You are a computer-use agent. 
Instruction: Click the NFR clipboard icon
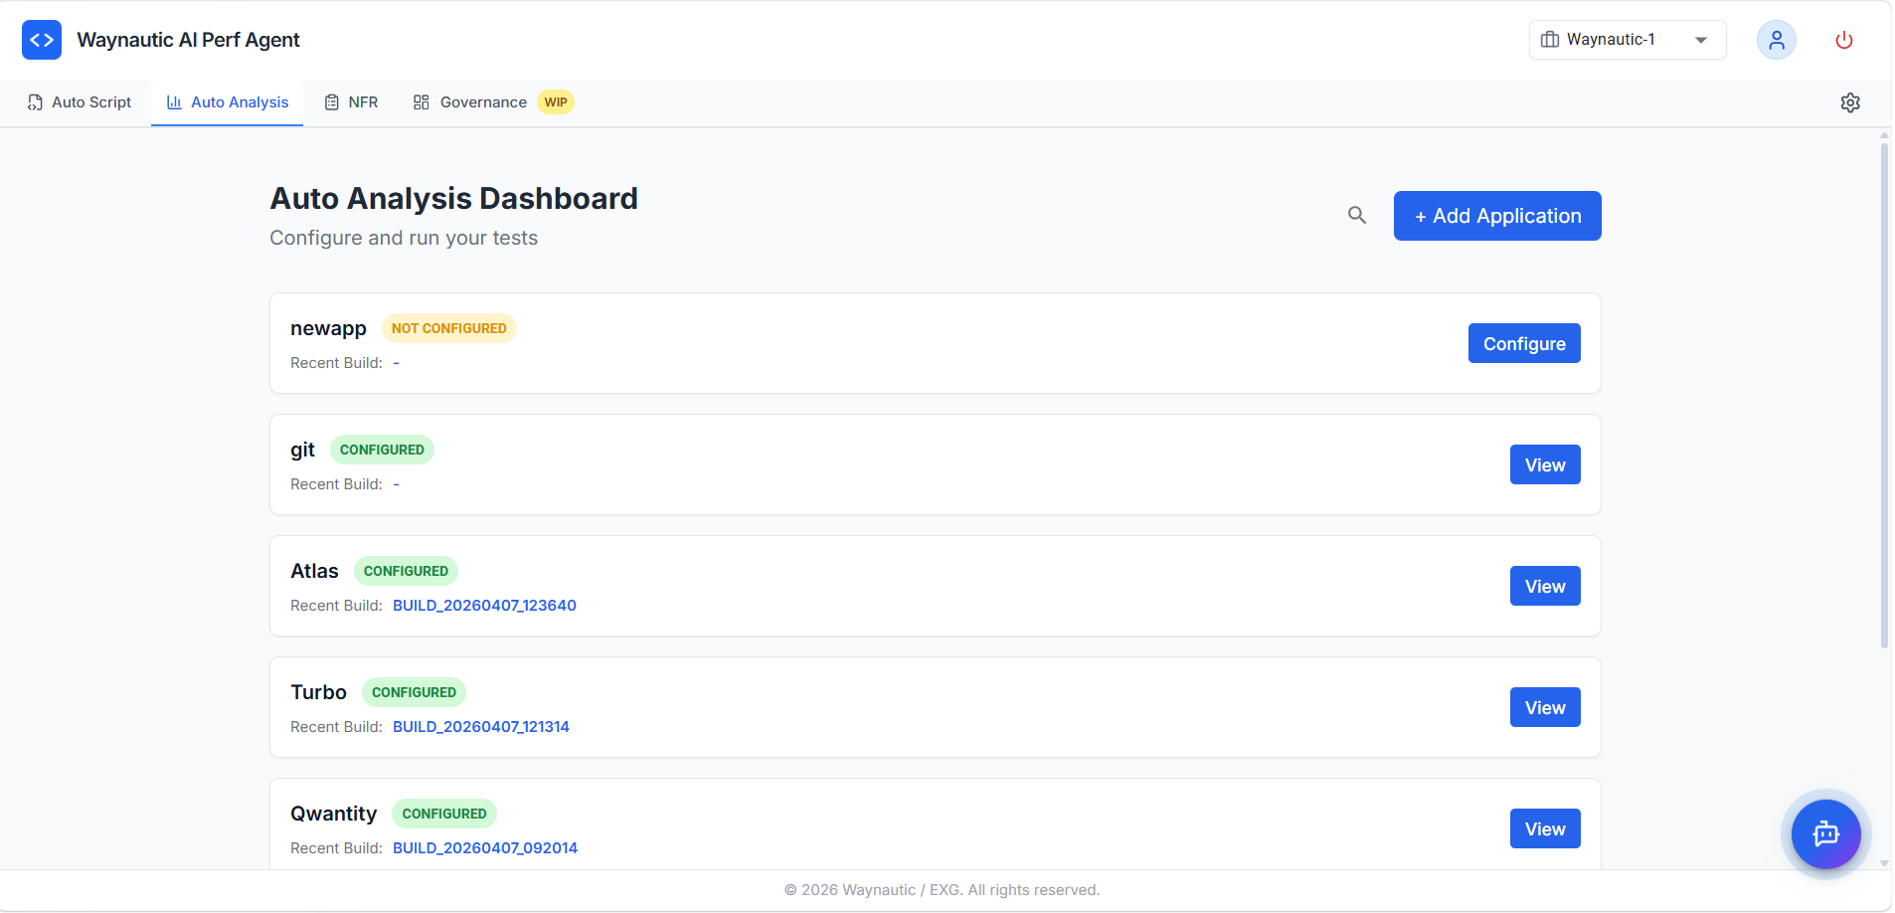pos(332,101)
